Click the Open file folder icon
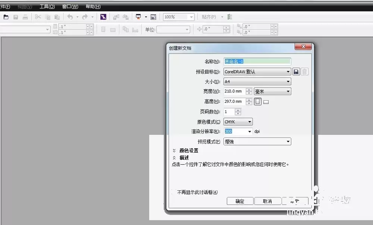Screen dimensions: 373x225 [6, 17]
